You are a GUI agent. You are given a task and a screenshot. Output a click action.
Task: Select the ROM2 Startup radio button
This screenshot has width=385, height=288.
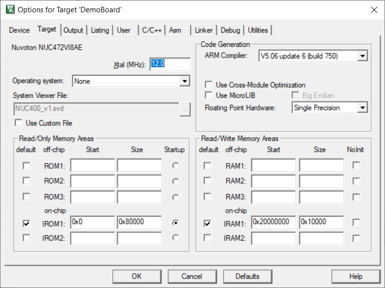point(175,182)
